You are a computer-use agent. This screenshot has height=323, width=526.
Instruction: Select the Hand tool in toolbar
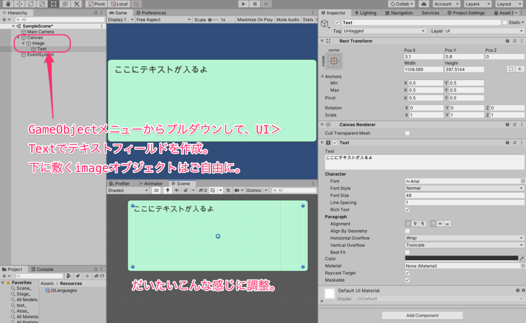[x=7, y=4]
